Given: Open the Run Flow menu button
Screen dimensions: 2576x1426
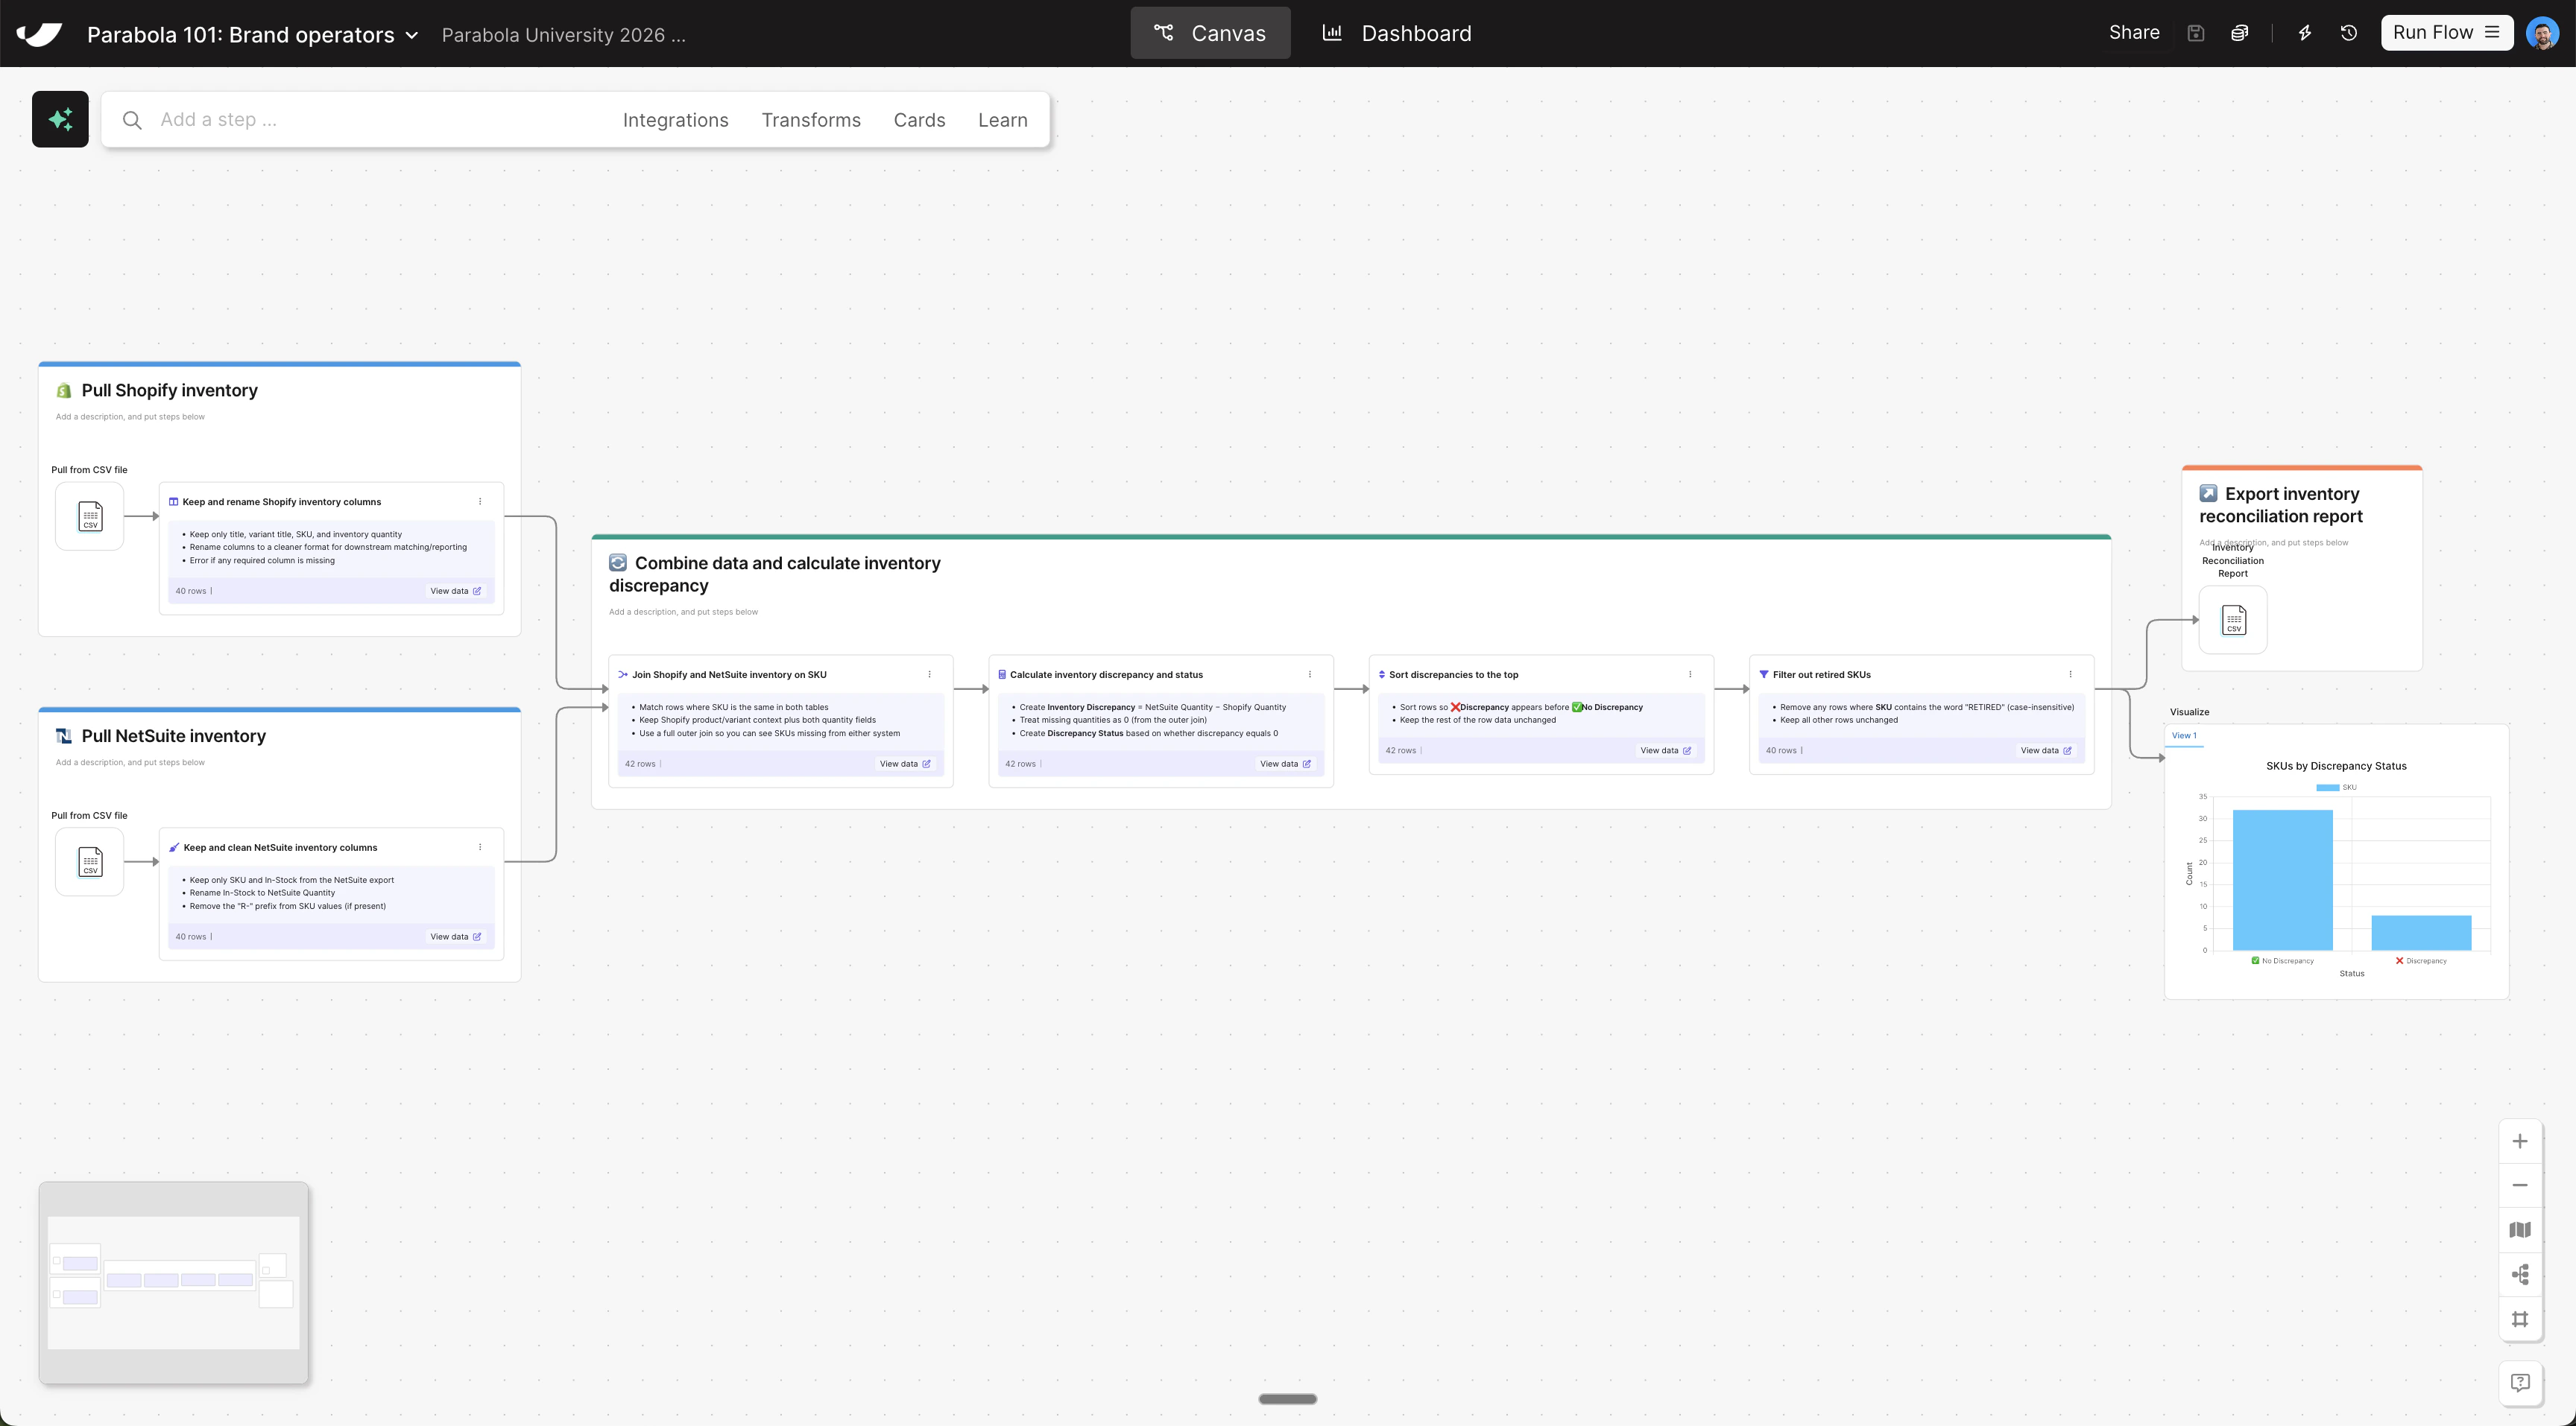Looking at the screenshot, I should 2446,33.
